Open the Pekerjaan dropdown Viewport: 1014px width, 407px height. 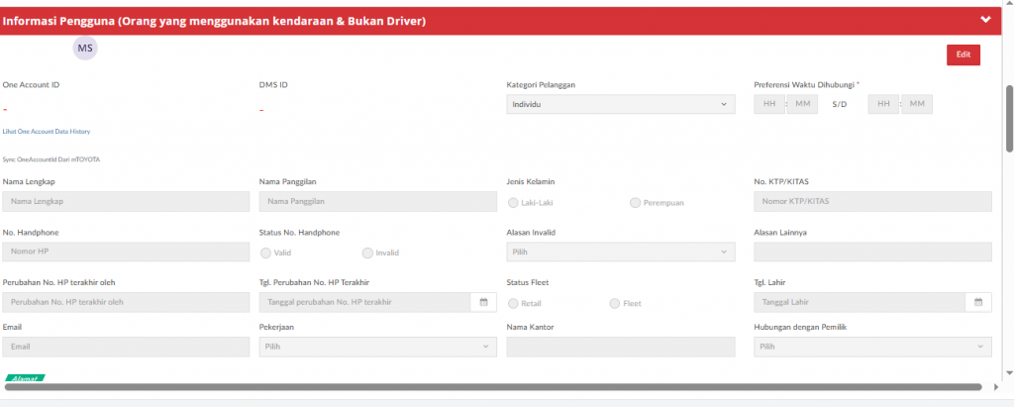pos(377,347)
